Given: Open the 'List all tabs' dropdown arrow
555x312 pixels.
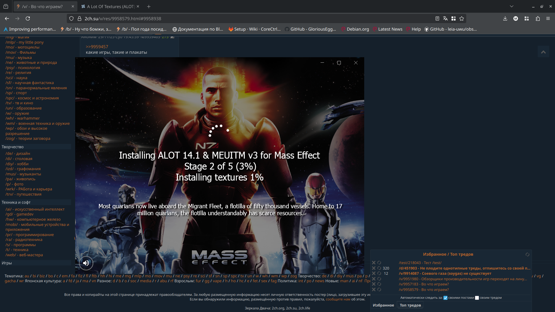Looking at the screenshot, I should tap(511, 6).
